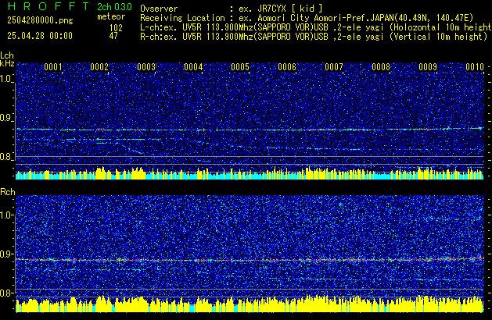Click the Rch 1.0 kHz axis label
Viewport: 492px width, 320px height.
[6, 215]
